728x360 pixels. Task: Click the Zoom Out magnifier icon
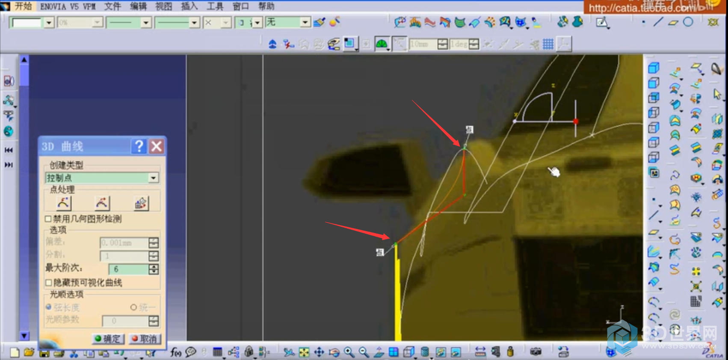[x=364, y=352]
